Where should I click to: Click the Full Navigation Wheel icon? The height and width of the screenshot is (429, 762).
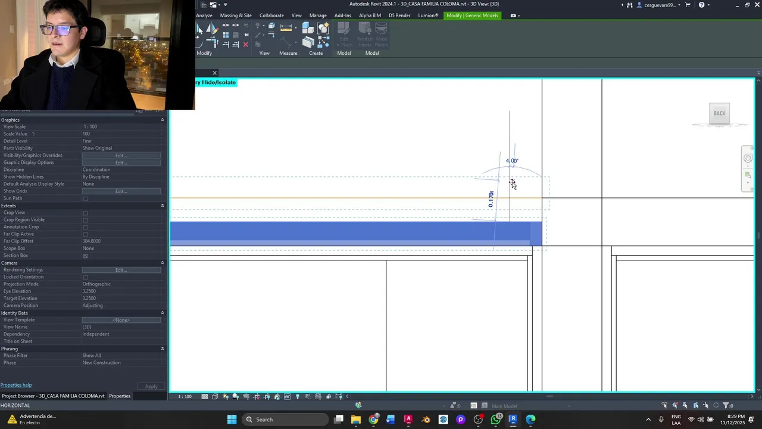748,158
